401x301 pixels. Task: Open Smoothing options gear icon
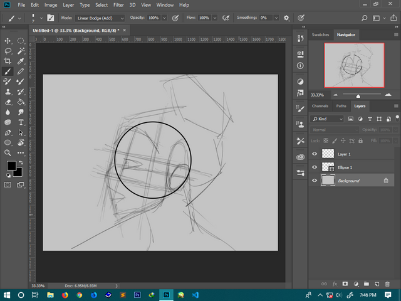click(x=286, y=18)
